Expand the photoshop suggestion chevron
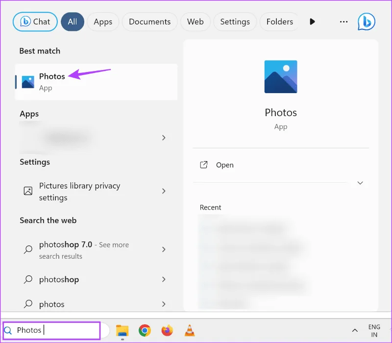Viewport: 392px width, 343px height. click(164, 279)
